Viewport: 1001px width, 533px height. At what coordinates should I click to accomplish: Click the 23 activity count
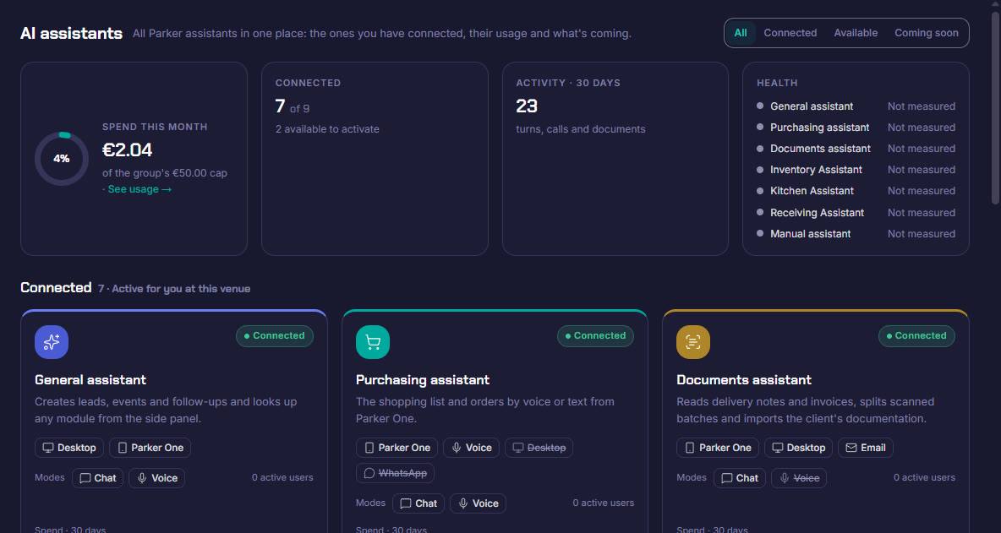tap(527, 106)
